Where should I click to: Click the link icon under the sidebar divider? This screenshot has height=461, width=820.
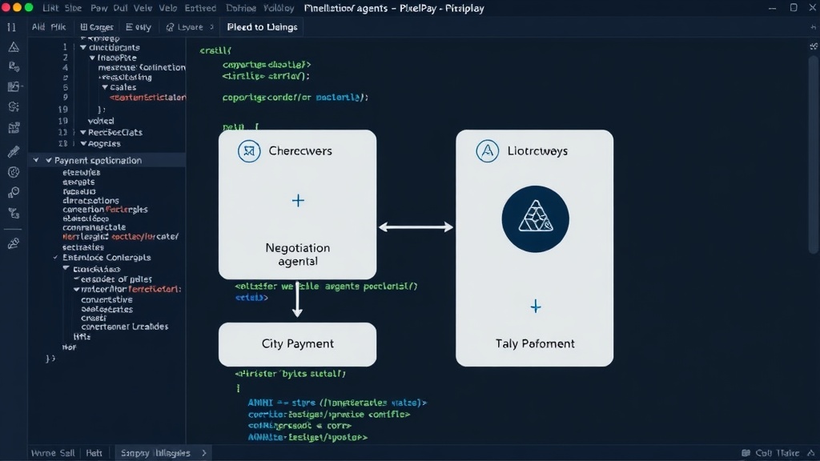(14, 243)
